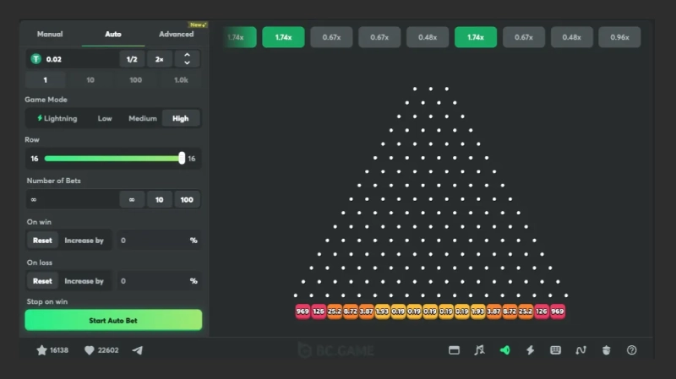Screen dimensions: 676x379
Task: Select Lightning game mode
Action: coord(57,118)
